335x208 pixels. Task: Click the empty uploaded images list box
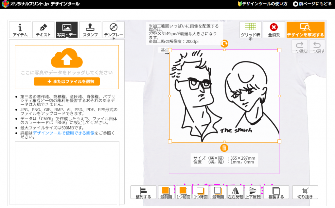67,173
